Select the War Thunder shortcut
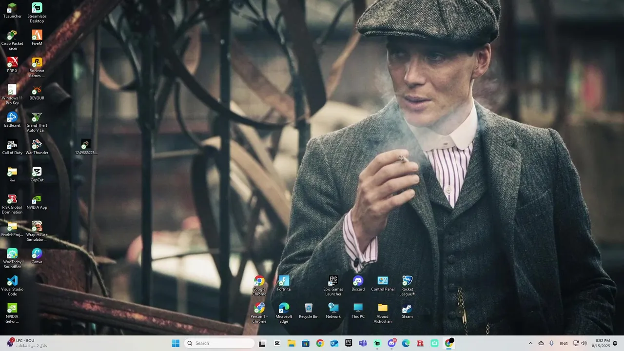624x351 pixels. pos(37,147)
